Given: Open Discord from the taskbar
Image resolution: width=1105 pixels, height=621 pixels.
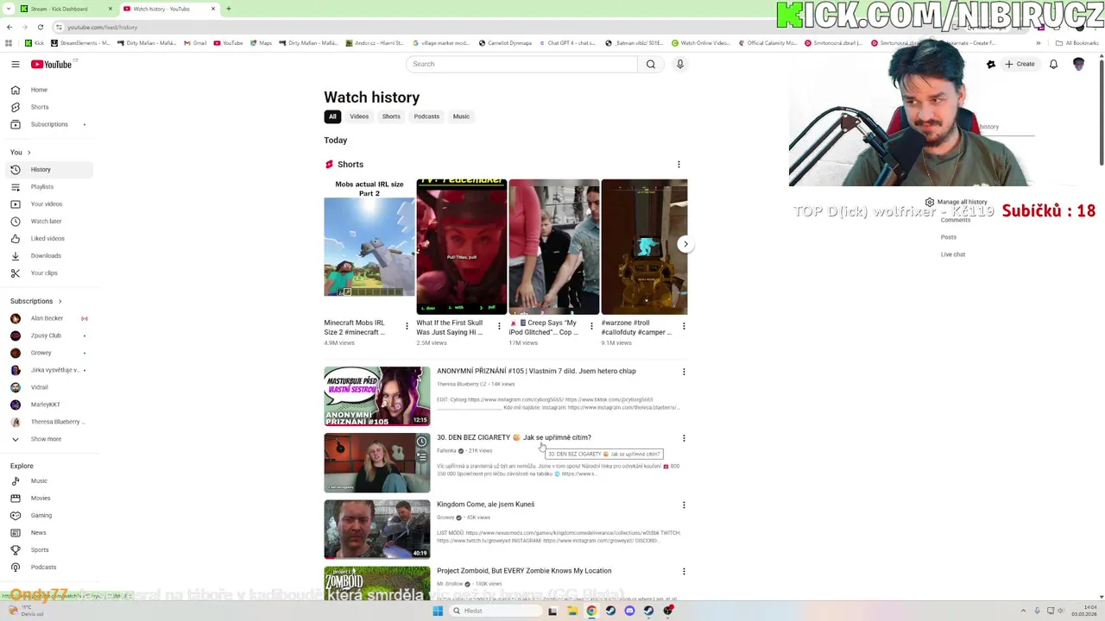Looking at the screenshot, I should tap(629, 611).
